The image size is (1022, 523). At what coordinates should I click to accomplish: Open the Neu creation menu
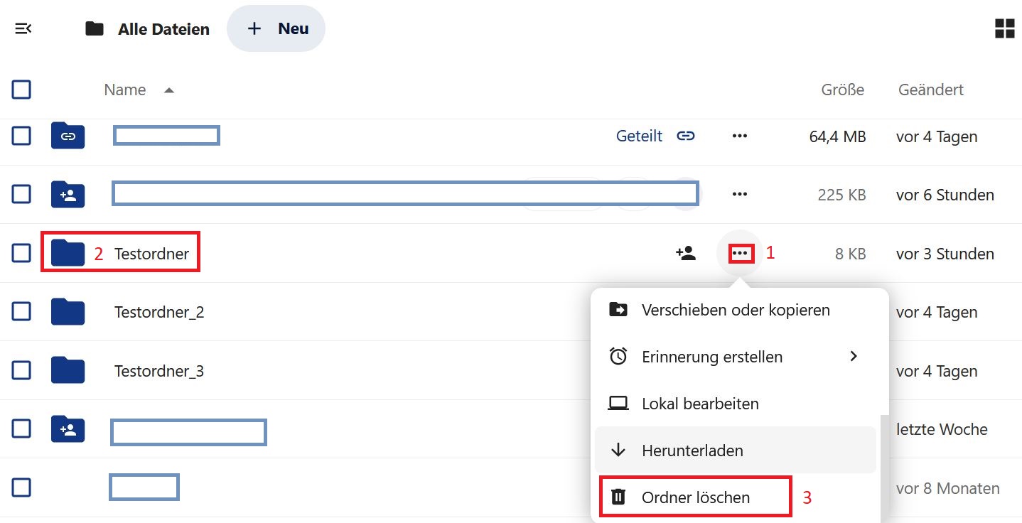[x=276, y=28]
